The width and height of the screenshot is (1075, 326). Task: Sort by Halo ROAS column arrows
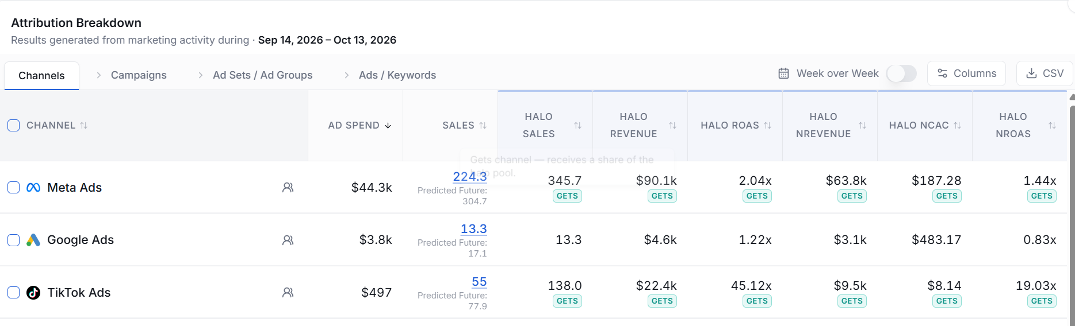click(x=768, y=125)
